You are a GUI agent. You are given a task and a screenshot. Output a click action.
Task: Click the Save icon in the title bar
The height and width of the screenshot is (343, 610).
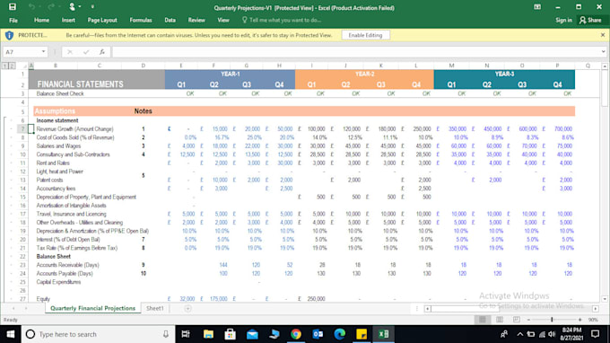pyautogui.click(x=13, y=6)
